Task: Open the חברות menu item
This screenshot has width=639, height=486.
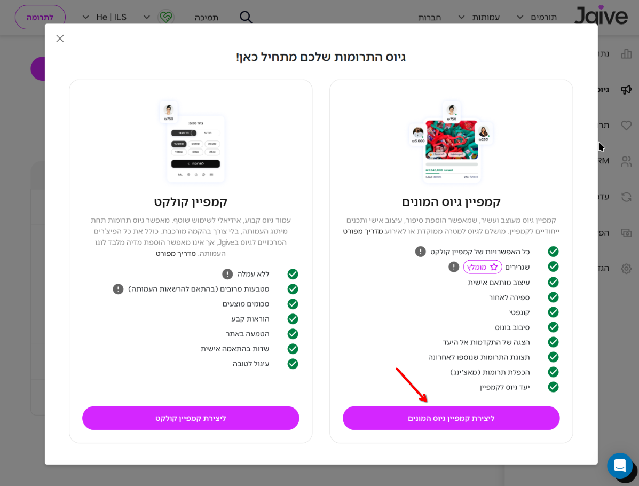Action: 430,18
